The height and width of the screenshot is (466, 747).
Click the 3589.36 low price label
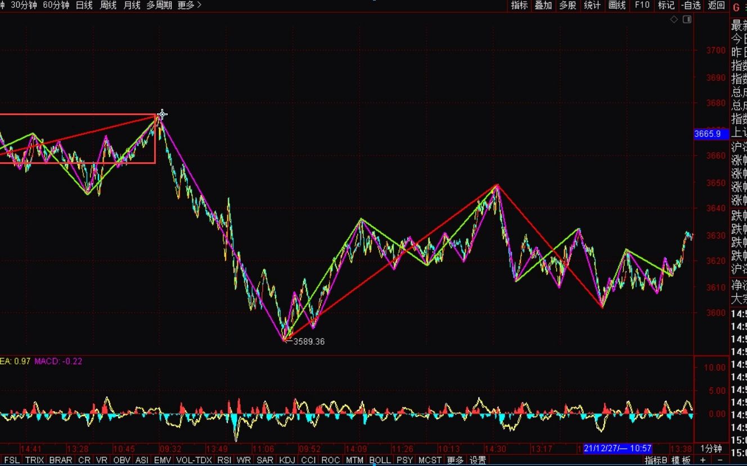tap(308, 341)
